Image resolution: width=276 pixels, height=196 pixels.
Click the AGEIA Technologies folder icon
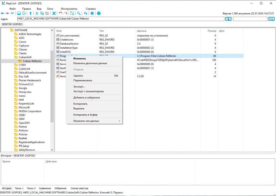[16, 34]
